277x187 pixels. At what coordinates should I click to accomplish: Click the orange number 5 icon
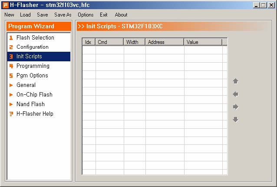[11, 76]
